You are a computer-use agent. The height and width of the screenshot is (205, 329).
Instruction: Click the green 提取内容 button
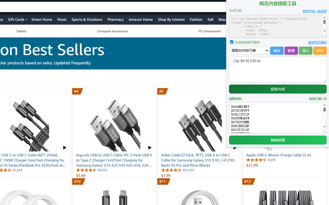(x=278, y=89)
